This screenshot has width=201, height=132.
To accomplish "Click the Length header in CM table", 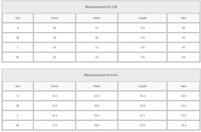I will point(142,18).
